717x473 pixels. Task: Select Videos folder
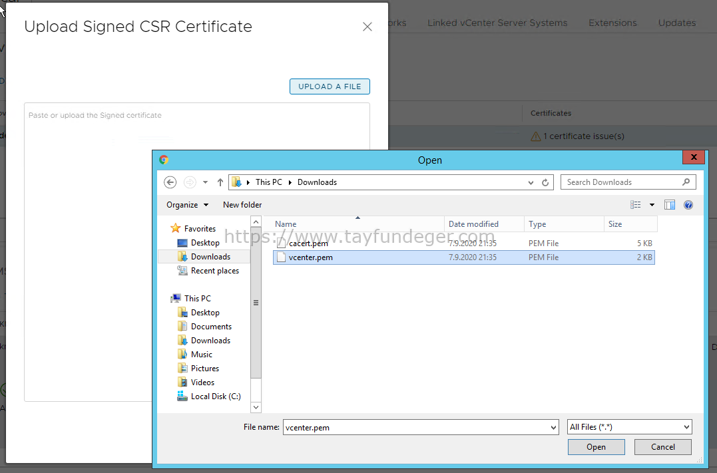coord(202,383)
